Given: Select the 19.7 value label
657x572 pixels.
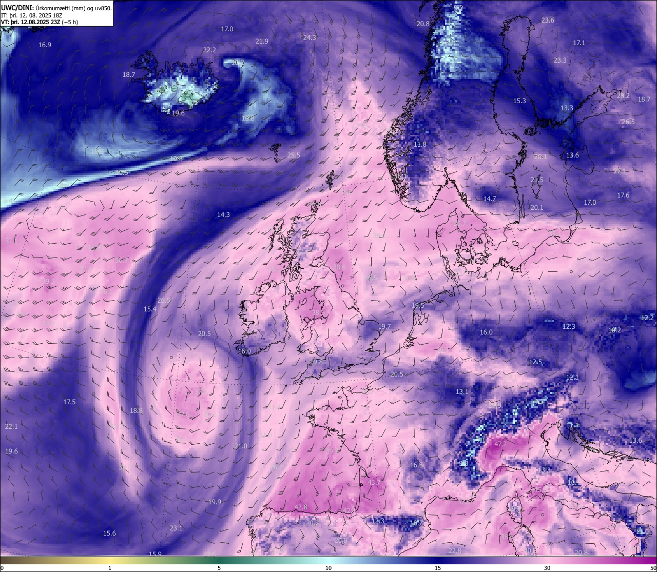Looking at the screenshot, I should coord(384,327).
